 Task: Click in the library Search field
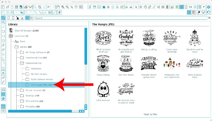(121, 18)
